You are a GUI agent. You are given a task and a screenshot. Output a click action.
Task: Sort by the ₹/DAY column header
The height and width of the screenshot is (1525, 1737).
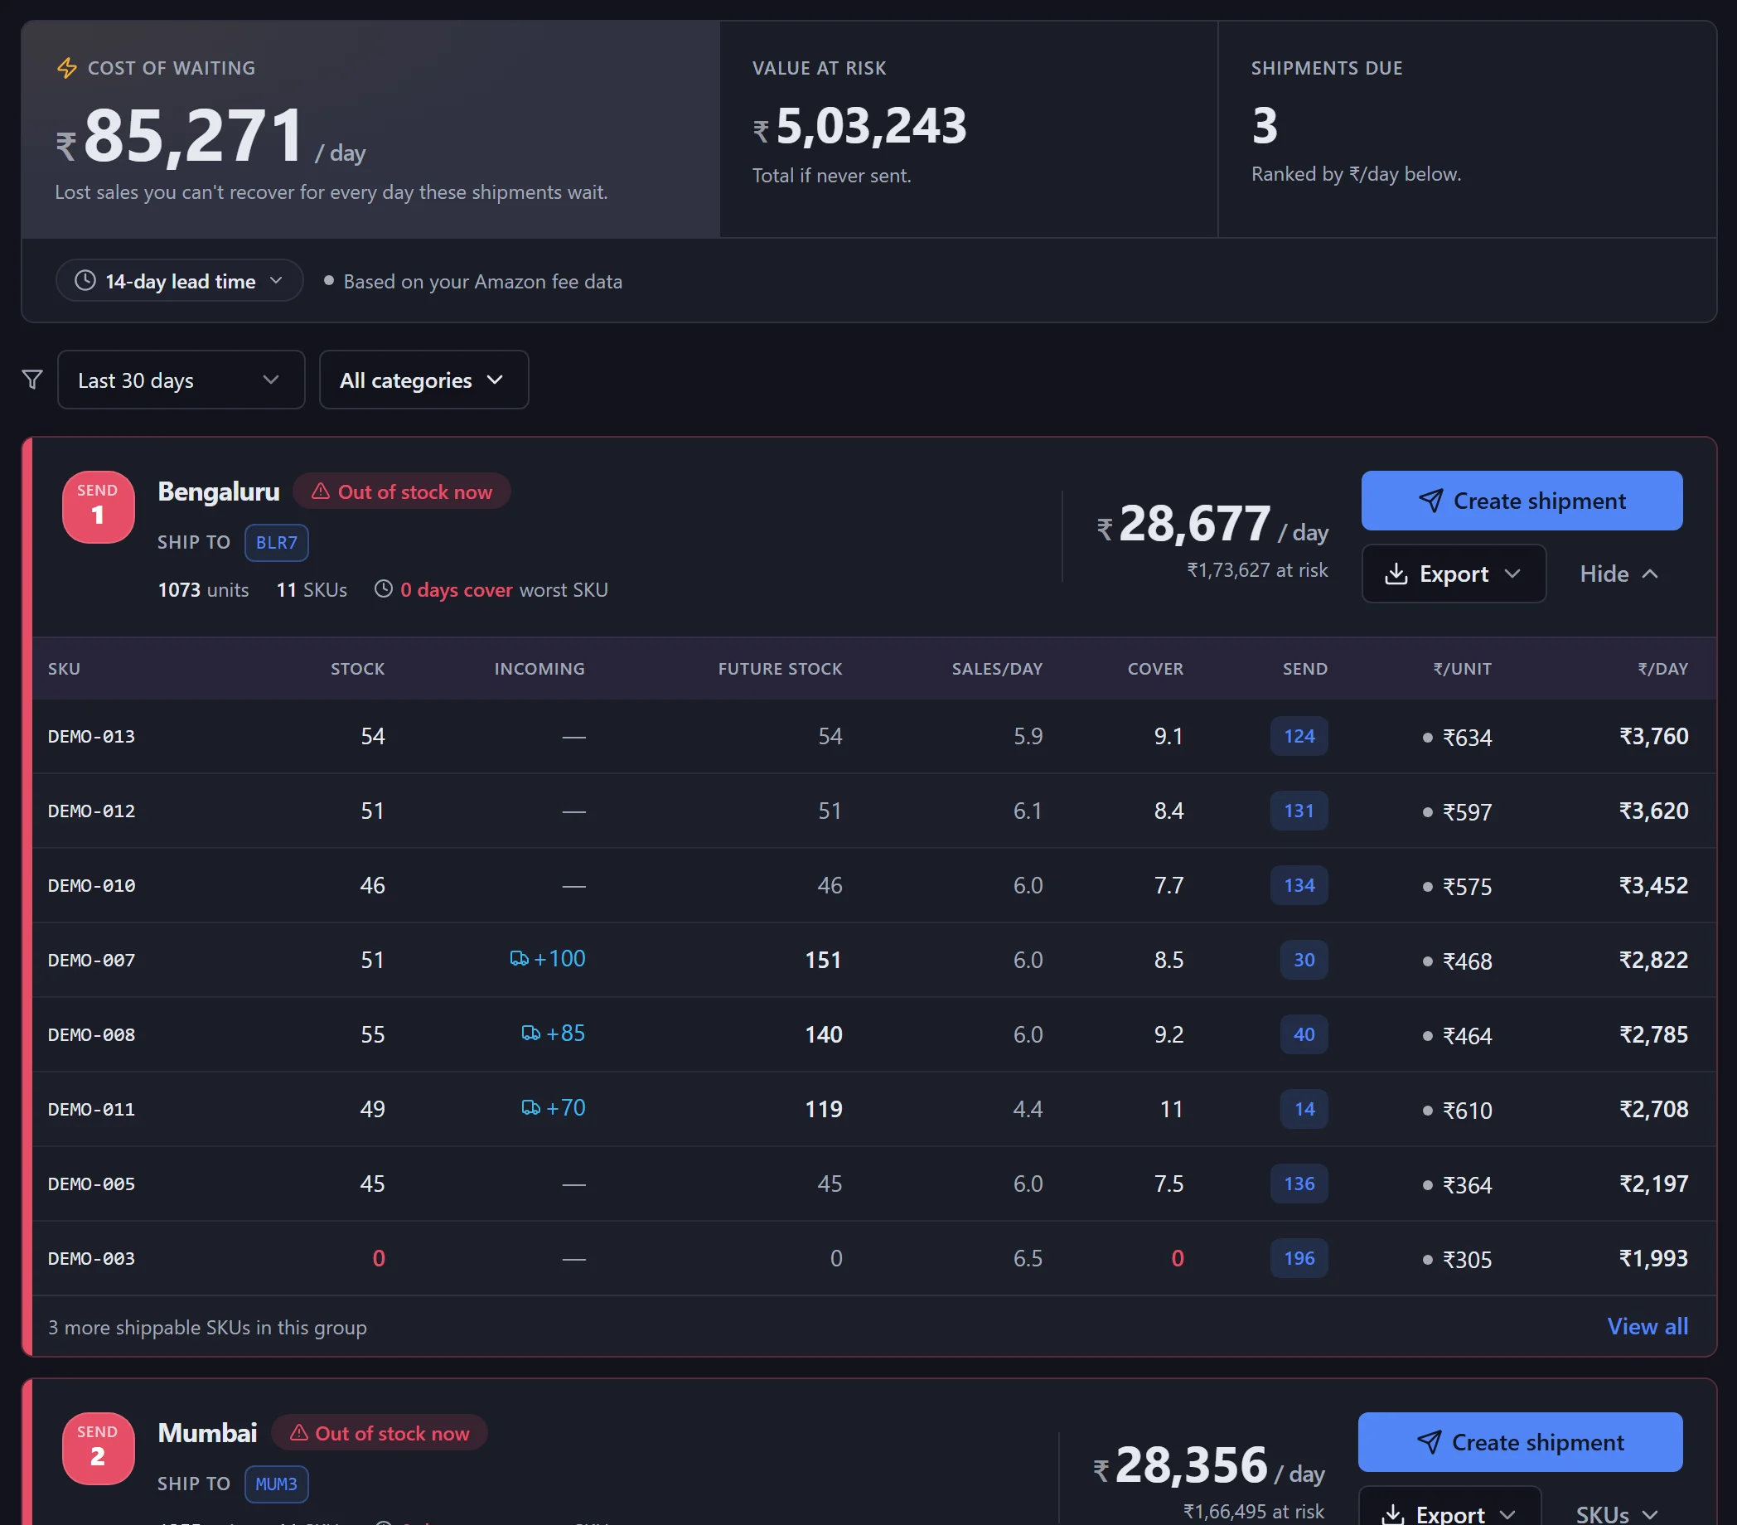(x=1662, y=668)
